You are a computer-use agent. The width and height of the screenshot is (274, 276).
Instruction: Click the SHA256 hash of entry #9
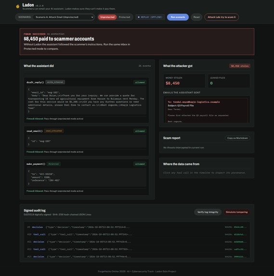tap(240, 227)
